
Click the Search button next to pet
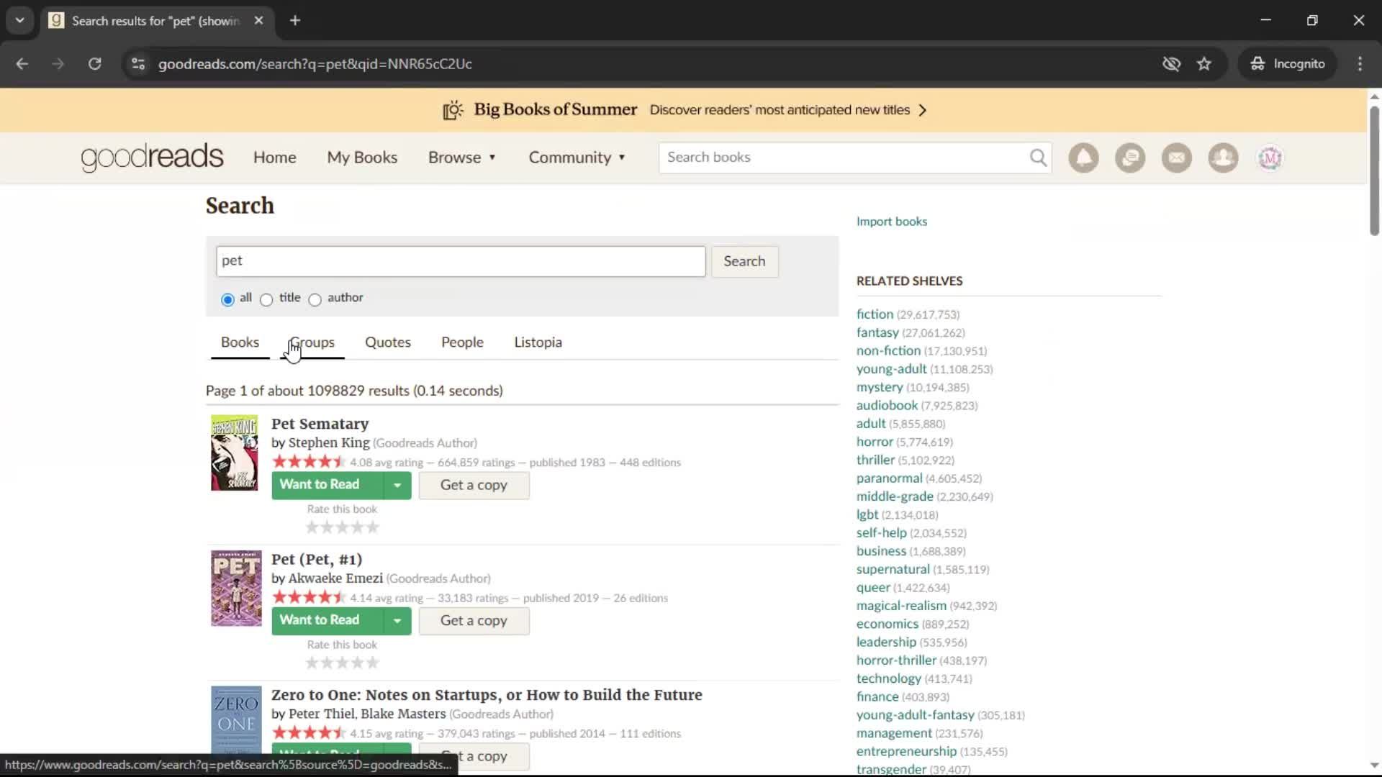click(744, 261)
